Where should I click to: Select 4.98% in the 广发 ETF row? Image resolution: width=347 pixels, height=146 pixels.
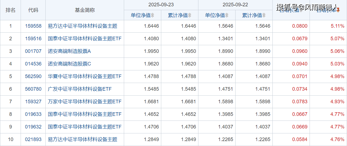[337, 89]
